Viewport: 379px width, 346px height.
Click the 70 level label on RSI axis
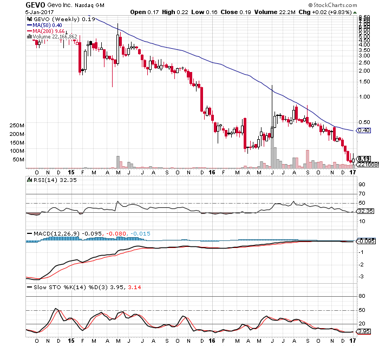pos(362,194)
